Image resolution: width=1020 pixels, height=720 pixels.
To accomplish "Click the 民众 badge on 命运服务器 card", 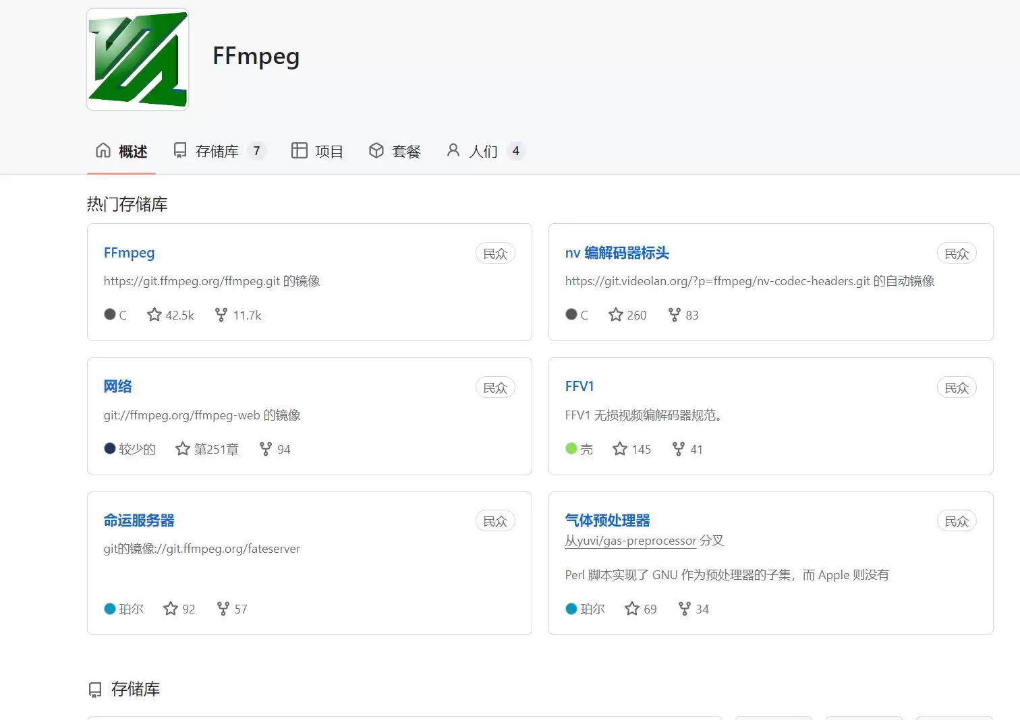I will click(495, 521).
